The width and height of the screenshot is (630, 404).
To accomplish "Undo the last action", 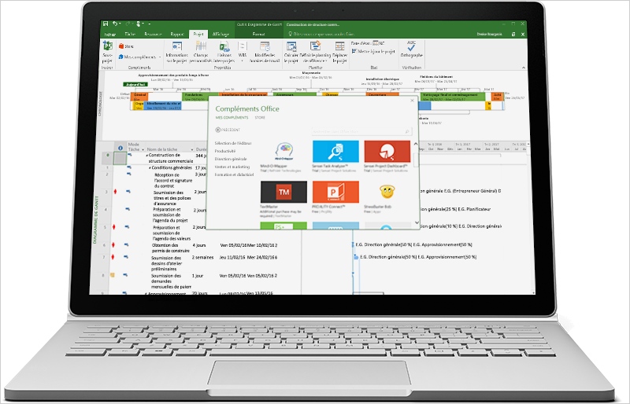I will tap(115, 24).
